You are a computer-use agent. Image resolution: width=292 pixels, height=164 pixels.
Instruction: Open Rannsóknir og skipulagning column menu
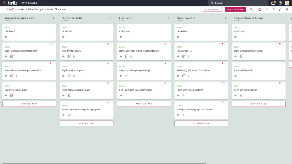(x=53, y=18)
